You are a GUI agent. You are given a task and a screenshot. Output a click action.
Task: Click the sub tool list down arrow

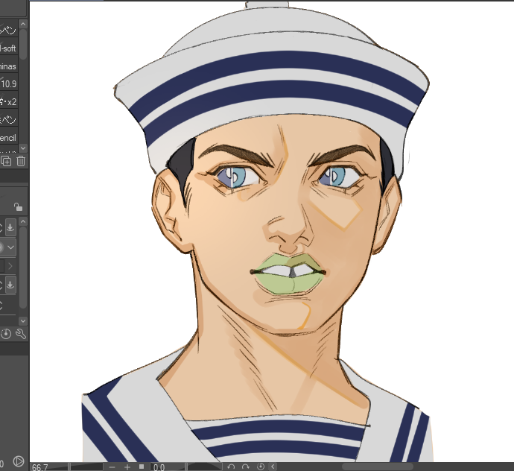coord(23,148)
